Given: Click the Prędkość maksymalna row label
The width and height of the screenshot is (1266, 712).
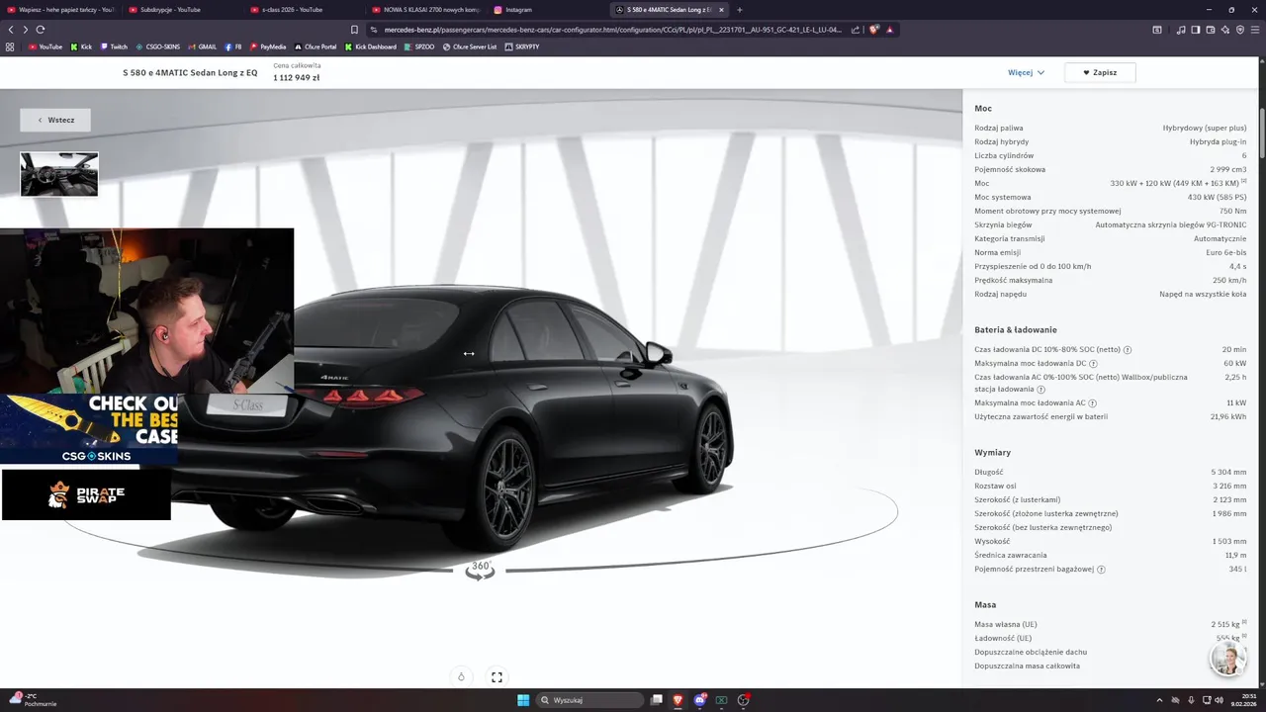Looking at the screenshot, I should [1013, 280].
